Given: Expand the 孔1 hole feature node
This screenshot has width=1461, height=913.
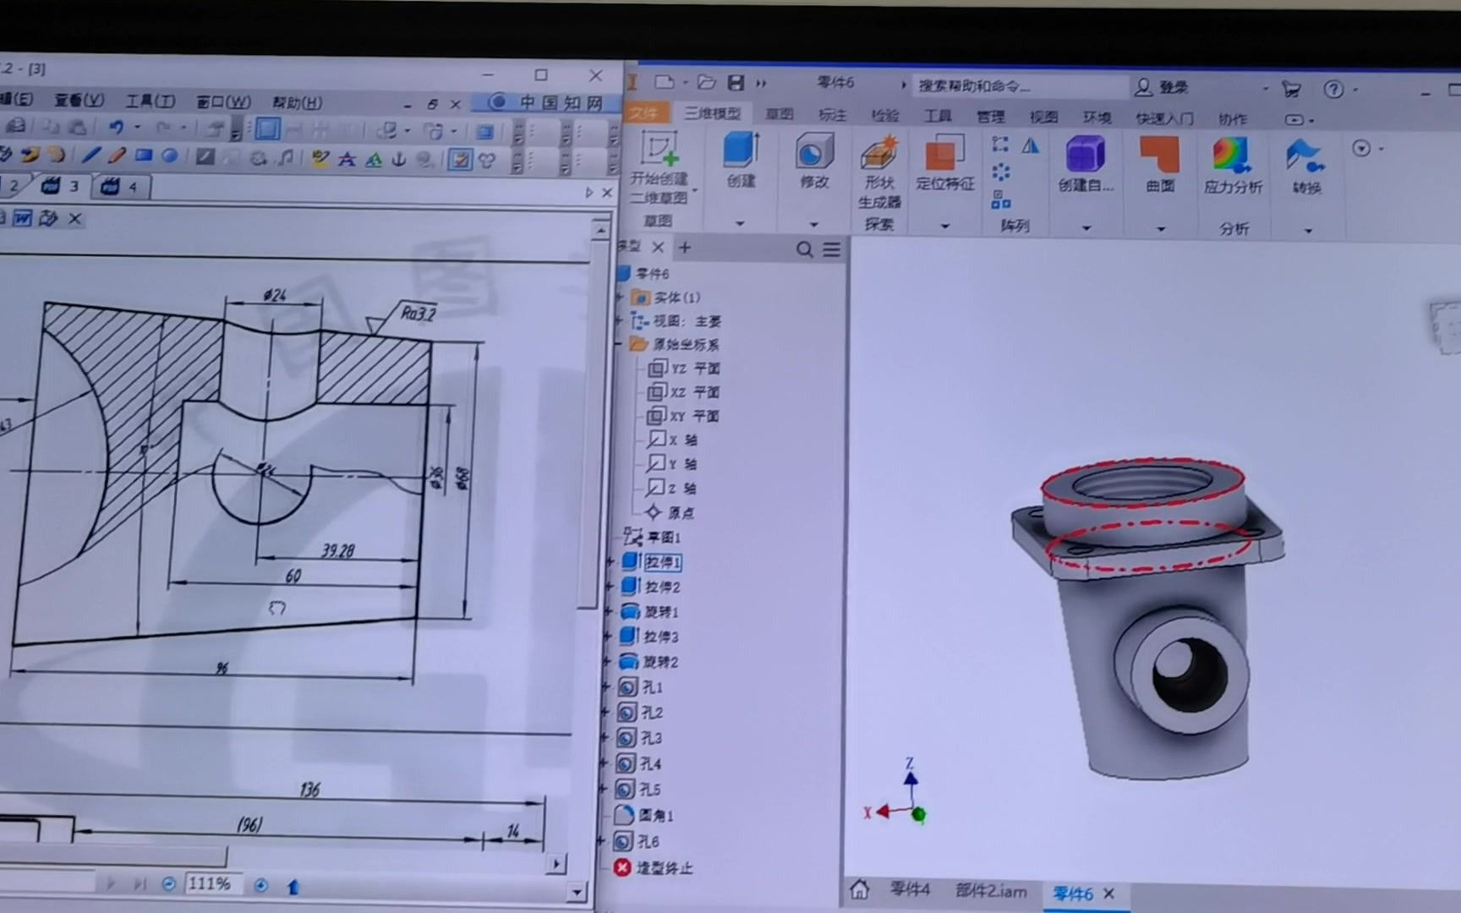Looking at the screenshot, I should [606, 687].
